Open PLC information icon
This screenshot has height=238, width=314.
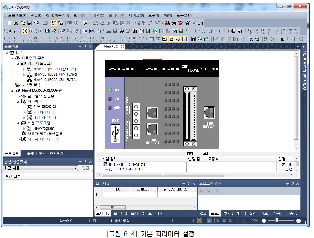47,31
